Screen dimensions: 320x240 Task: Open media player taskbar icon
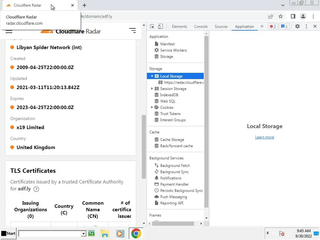[x=120, y=233]
